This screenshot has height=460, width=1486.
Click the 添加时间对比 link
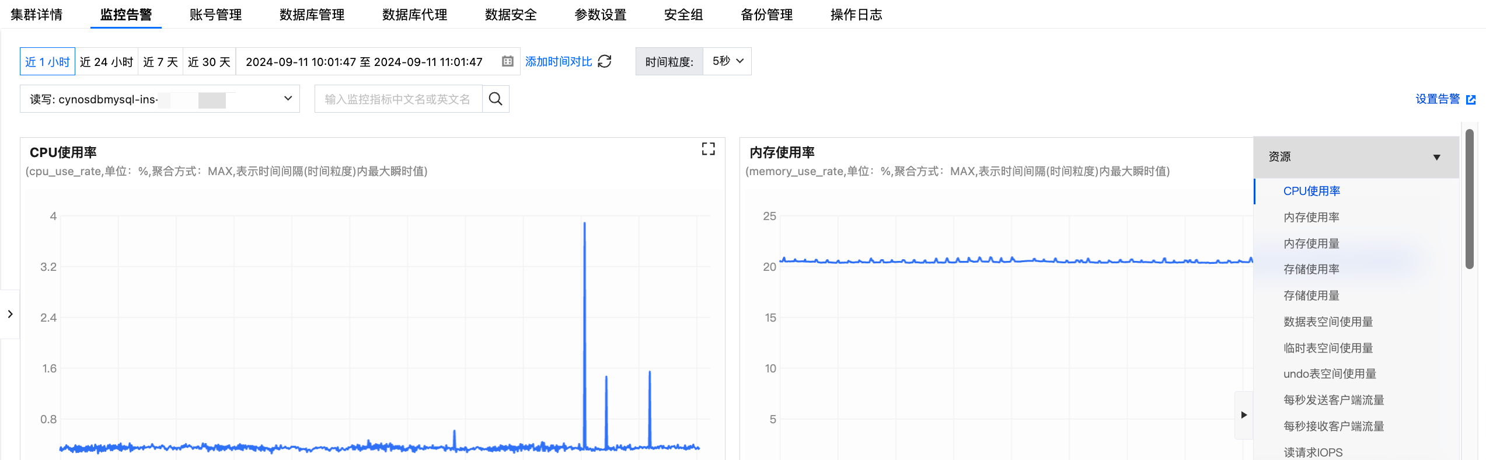pyautogui.click(x=559, y=61)
